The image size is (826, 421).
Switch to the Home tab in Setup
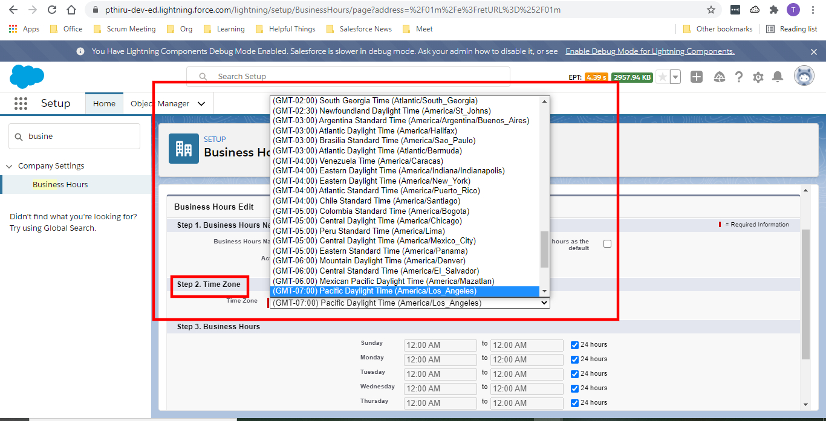[104, 103]
